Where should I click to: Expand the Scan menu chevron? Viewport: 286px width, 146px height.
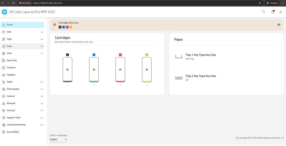(42, 46)
